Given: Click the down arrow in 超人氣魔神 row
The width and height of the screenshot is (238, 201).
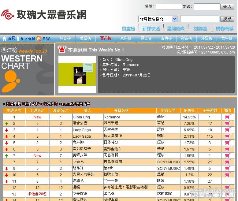Looking at the screenshot, I should coord(6,136).
